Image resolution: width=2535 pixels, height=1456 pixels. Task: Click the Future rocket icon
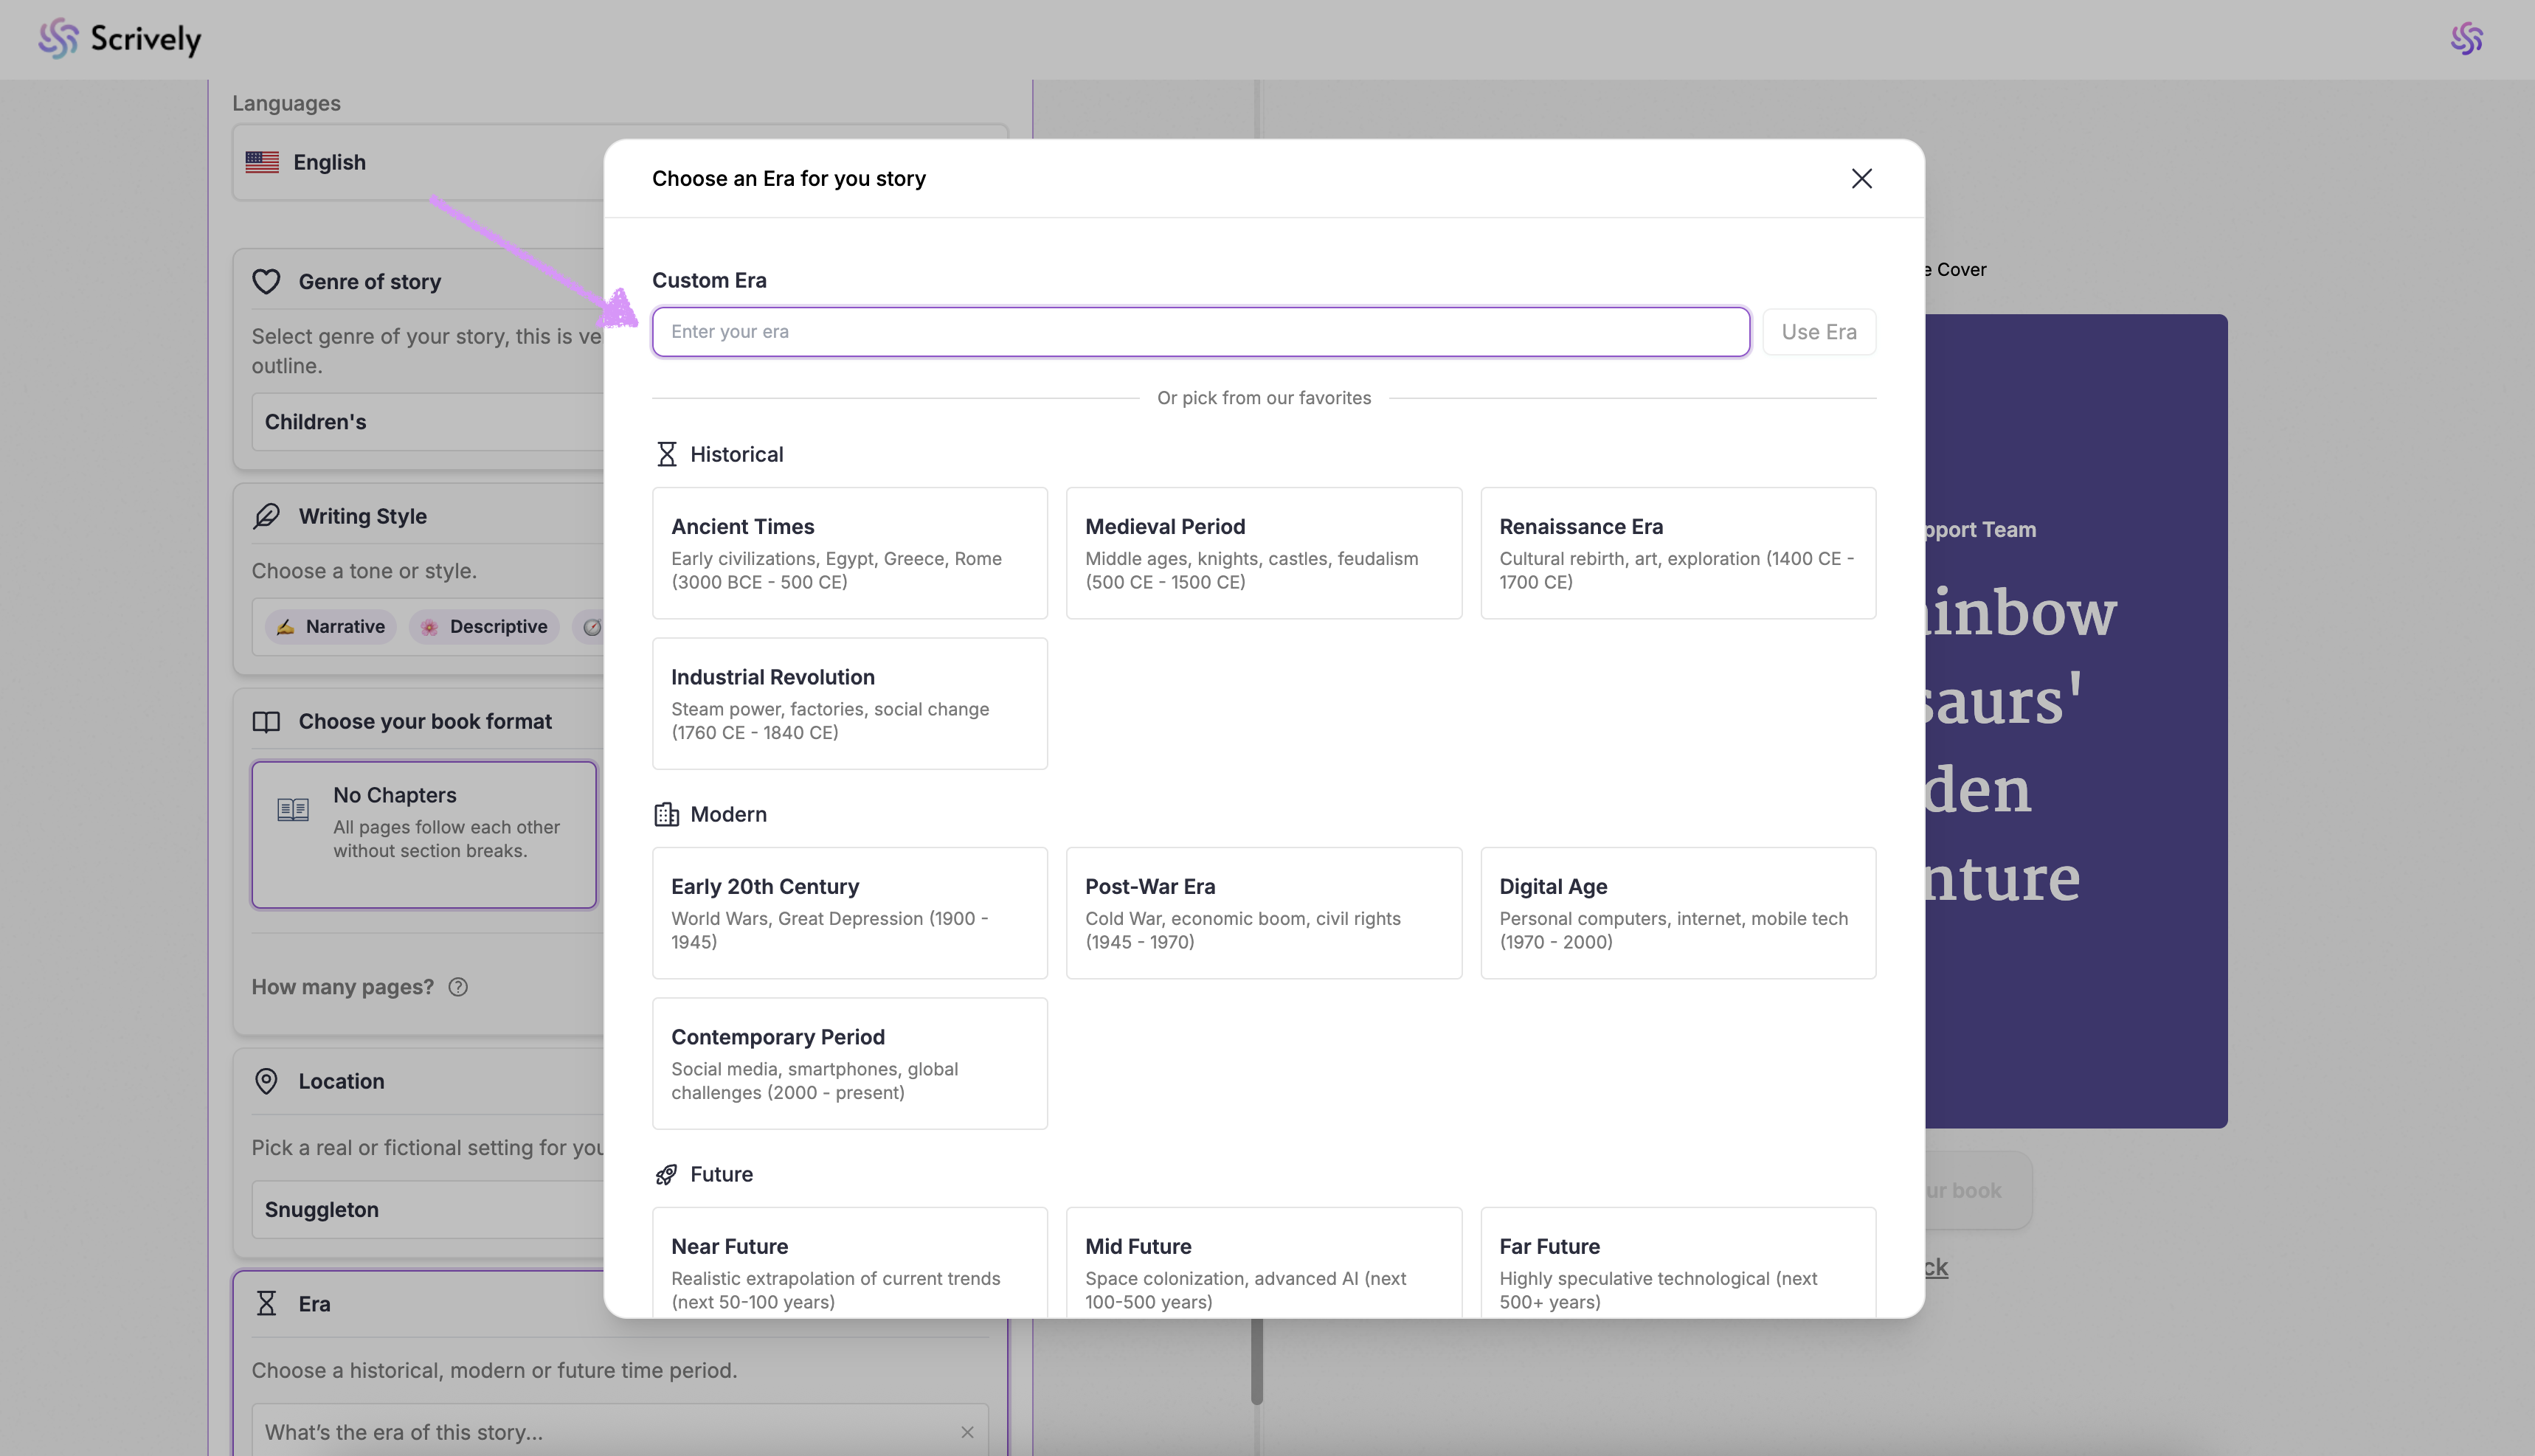coord(666,1174)
